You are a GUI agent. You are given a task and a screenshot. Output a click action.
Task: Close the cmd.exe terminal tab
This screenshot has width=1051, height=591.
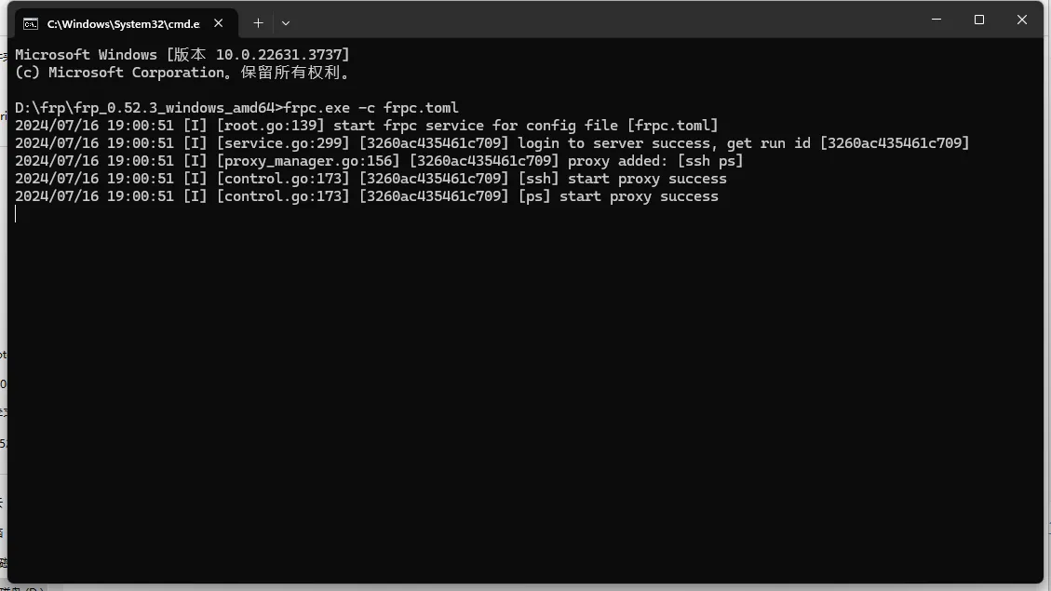(x=219, y=23)
